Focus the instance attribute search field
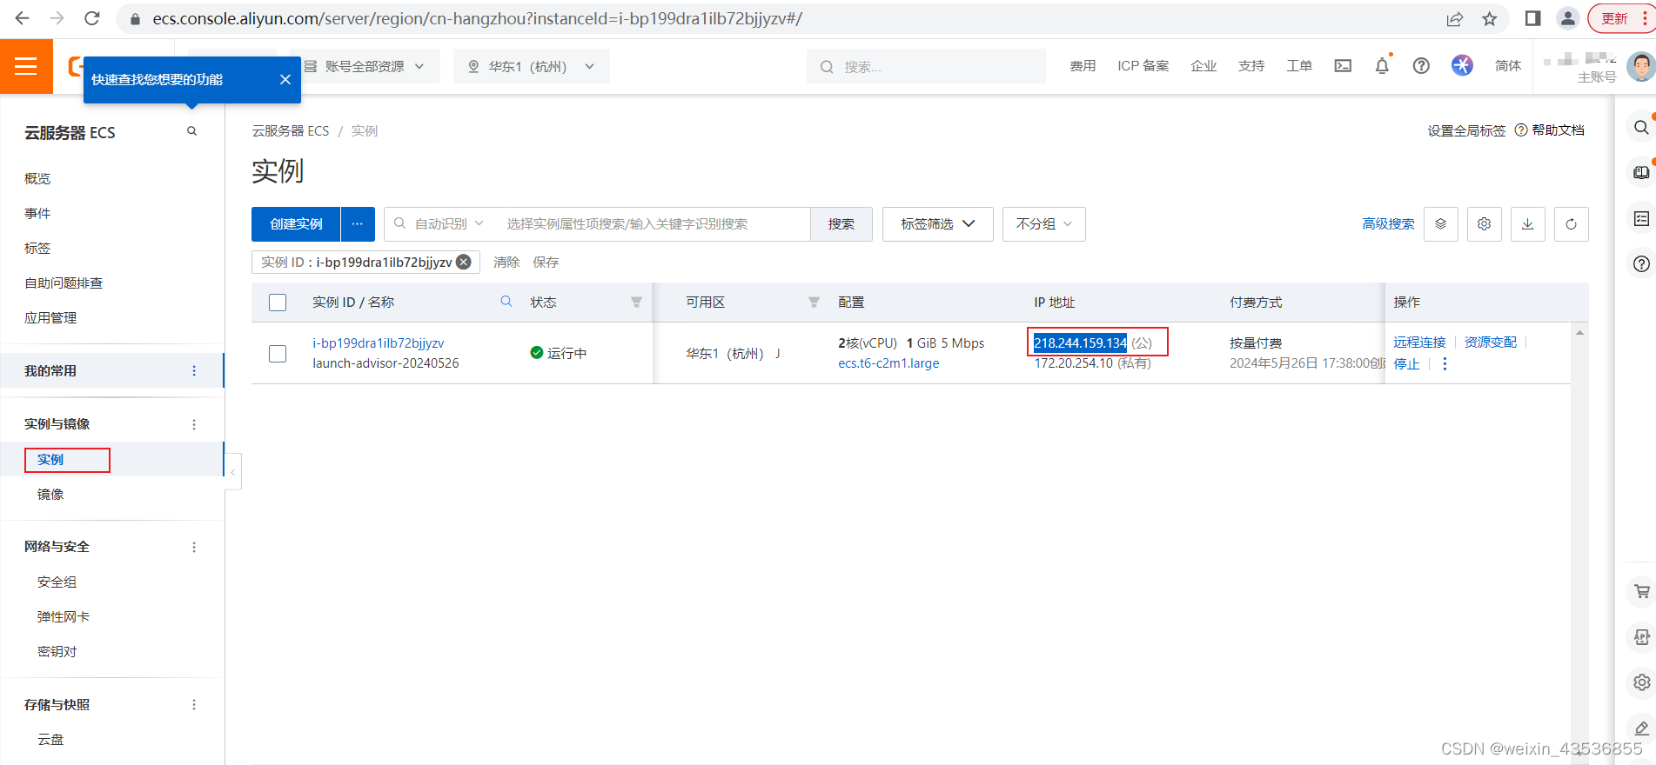 653,224
